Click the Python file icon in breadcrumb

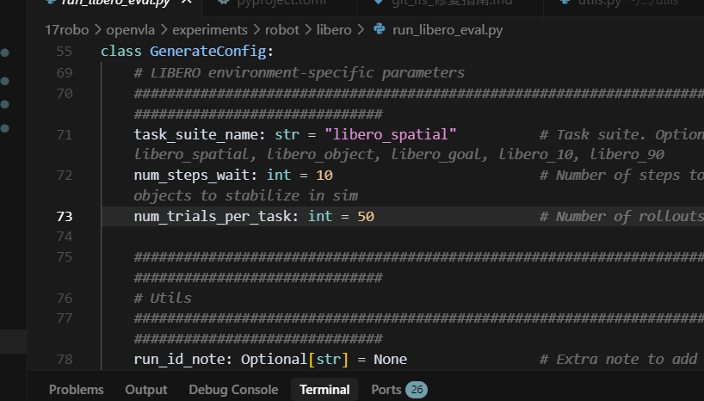coord(380,29)
